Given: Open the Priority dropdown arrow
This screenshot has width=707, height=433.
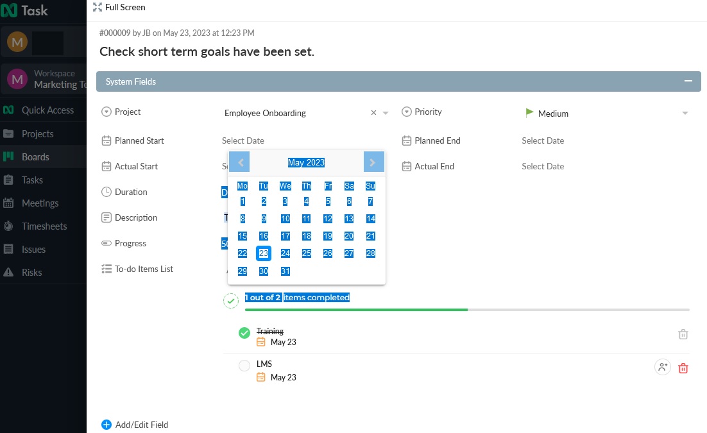Looking at the screenshot, I should coord(685,113).
